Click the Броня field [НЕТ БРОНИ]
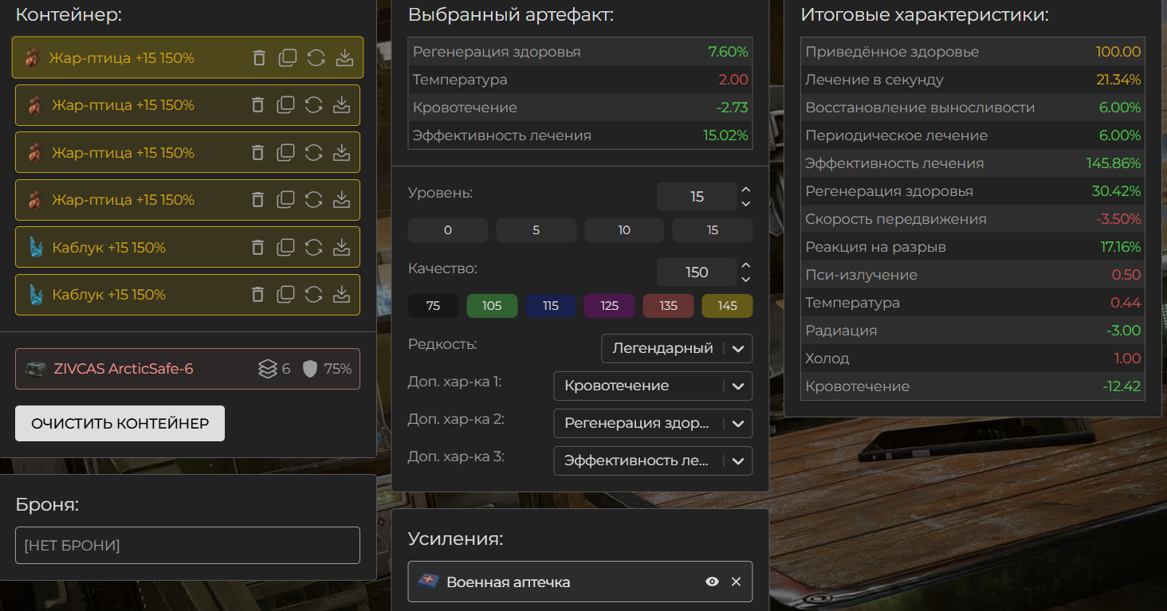Viewport: 1167px width, 611px height. 187,546
